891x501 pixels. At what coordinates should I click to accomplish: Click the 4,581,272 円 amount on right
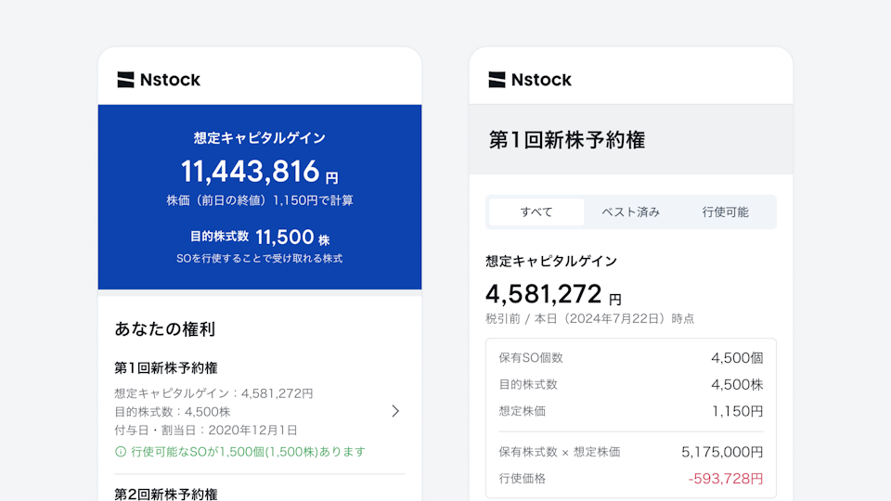click(x=553, y=294)
